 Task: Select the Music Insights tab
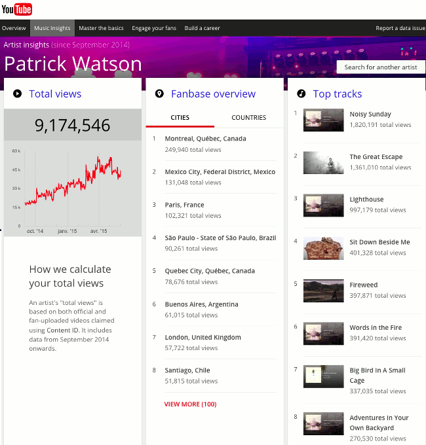[52, 28]
